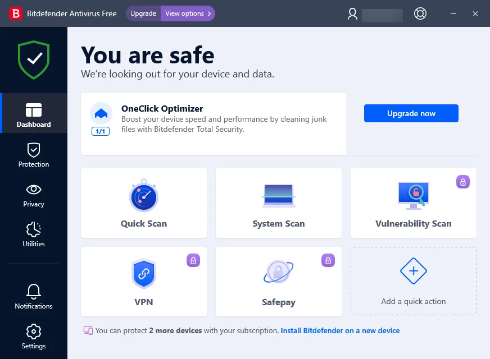Open Settings from the sidebar
This screenshot has height=359, width=490.
pos(34,337)
